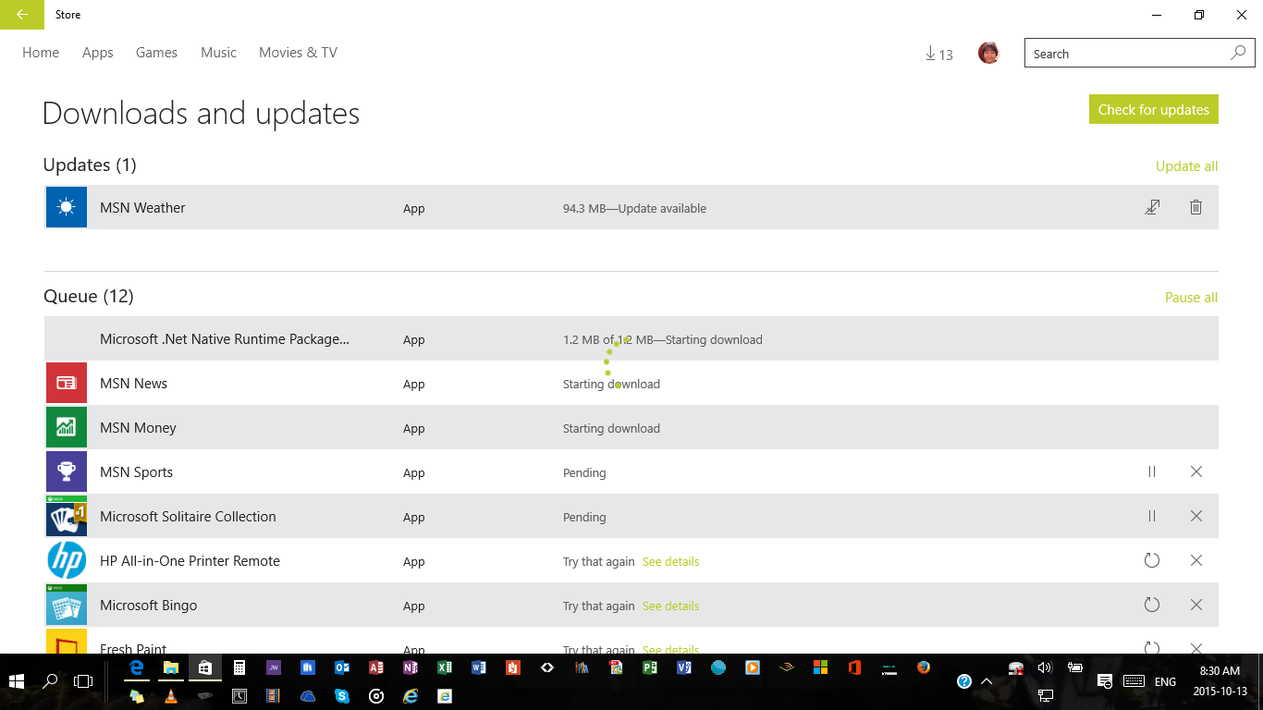Click the Check for updates button

click(1154, 109)
